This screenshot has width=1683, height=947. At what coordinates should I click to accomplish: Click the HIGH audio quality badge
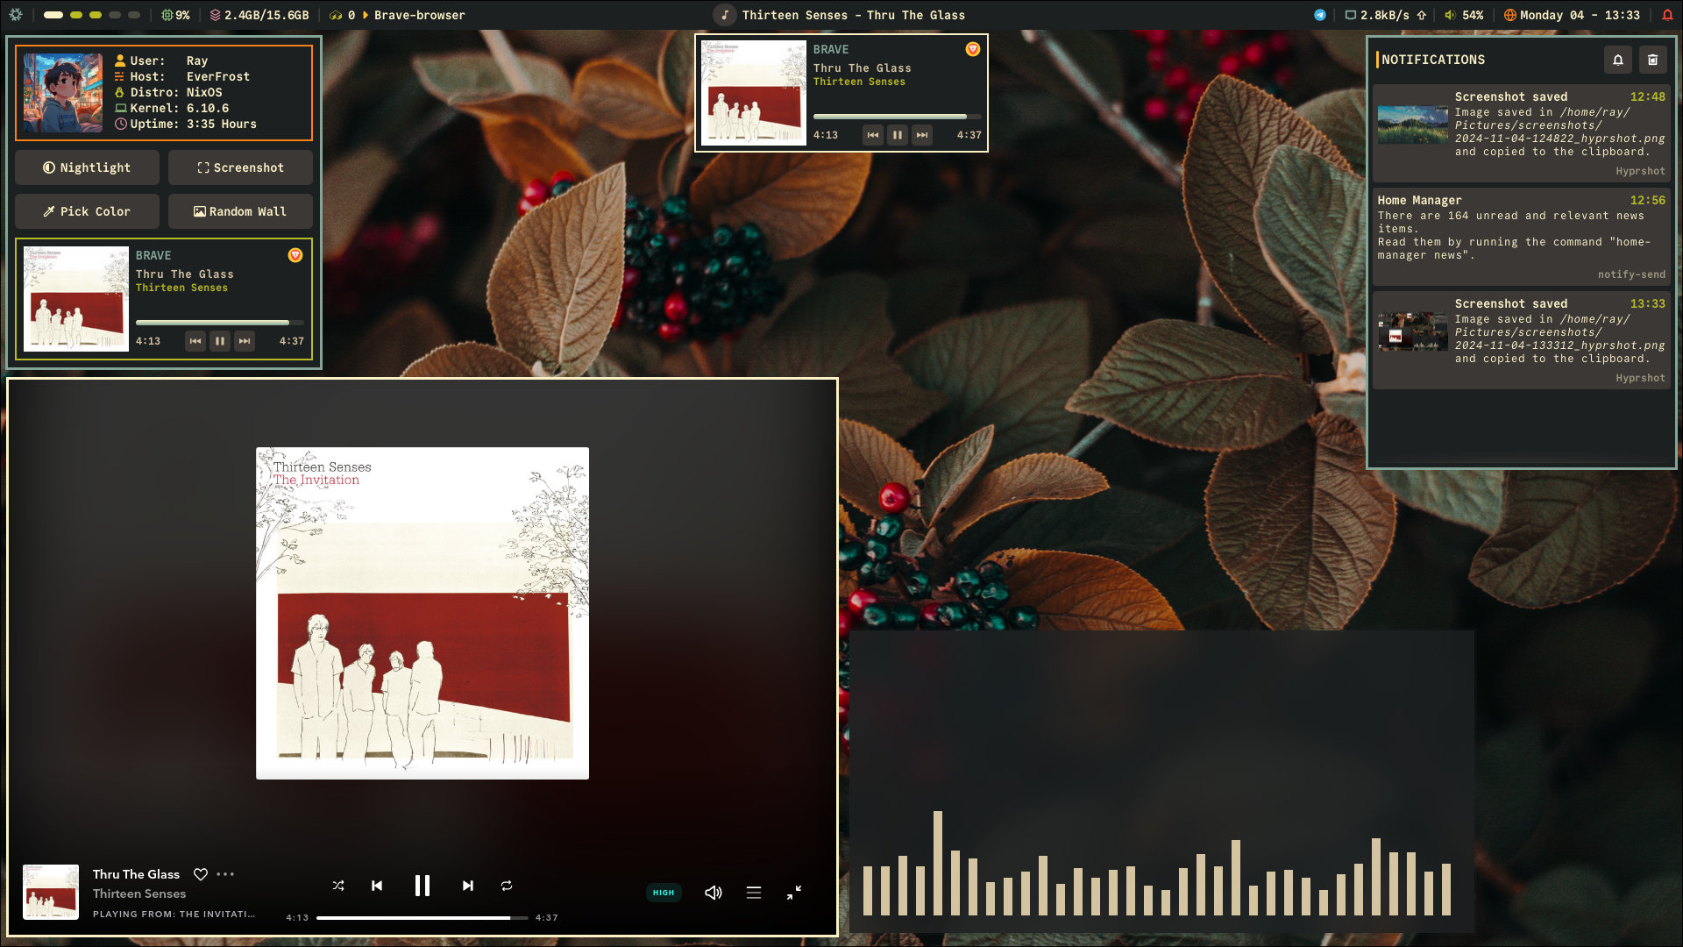click(x=664, y=893)
